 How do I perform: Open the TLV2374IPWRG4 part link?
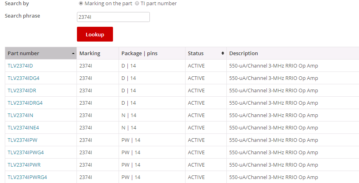point(27,177)
